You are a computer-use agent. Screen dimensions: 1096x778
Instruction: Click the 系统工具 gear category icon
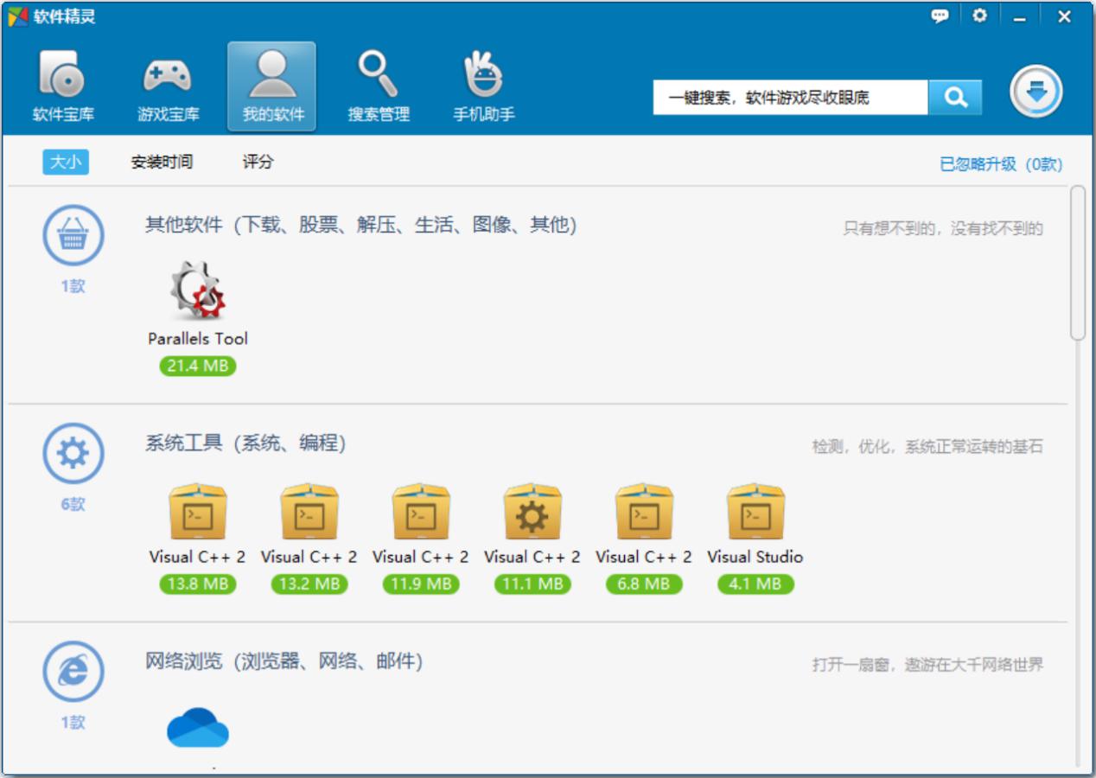pyautogui.click(x=73, y=452)
